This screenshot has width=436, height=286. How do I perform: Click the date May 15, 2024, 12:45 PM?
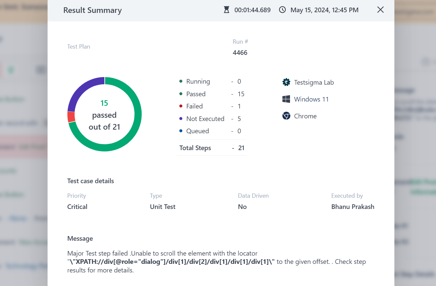click(324, 10)
